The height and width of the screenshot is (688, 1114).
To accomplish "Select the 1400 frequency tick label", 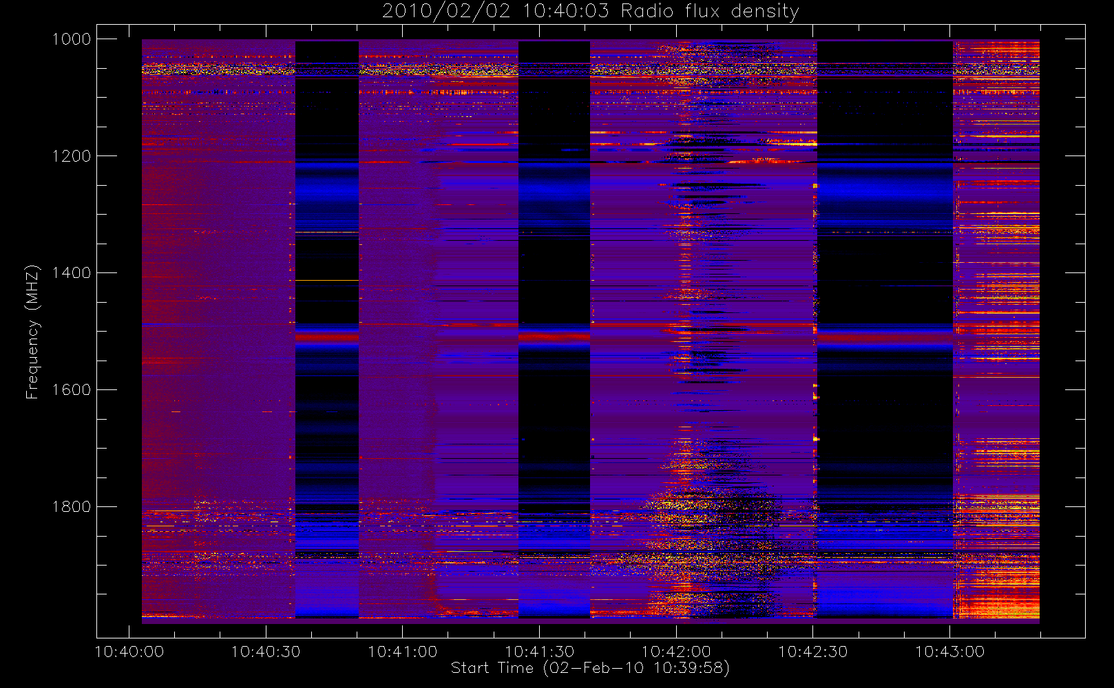I will tap(72, 273).
